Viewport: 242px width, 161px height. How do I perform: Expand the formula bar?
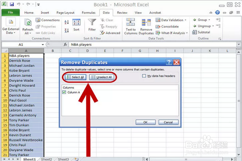pos(238,45)
